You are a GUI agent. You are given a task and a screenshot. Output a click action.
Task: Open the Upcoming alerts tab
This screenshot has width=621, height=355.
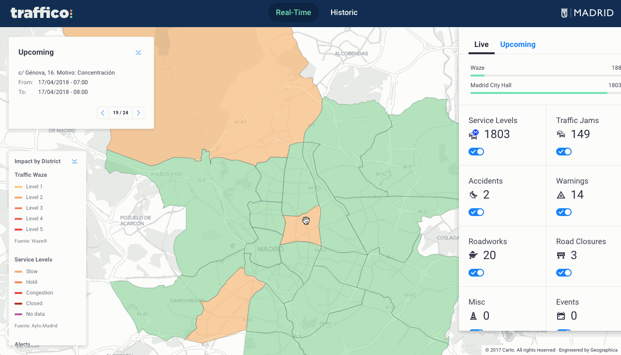(517, 44)
